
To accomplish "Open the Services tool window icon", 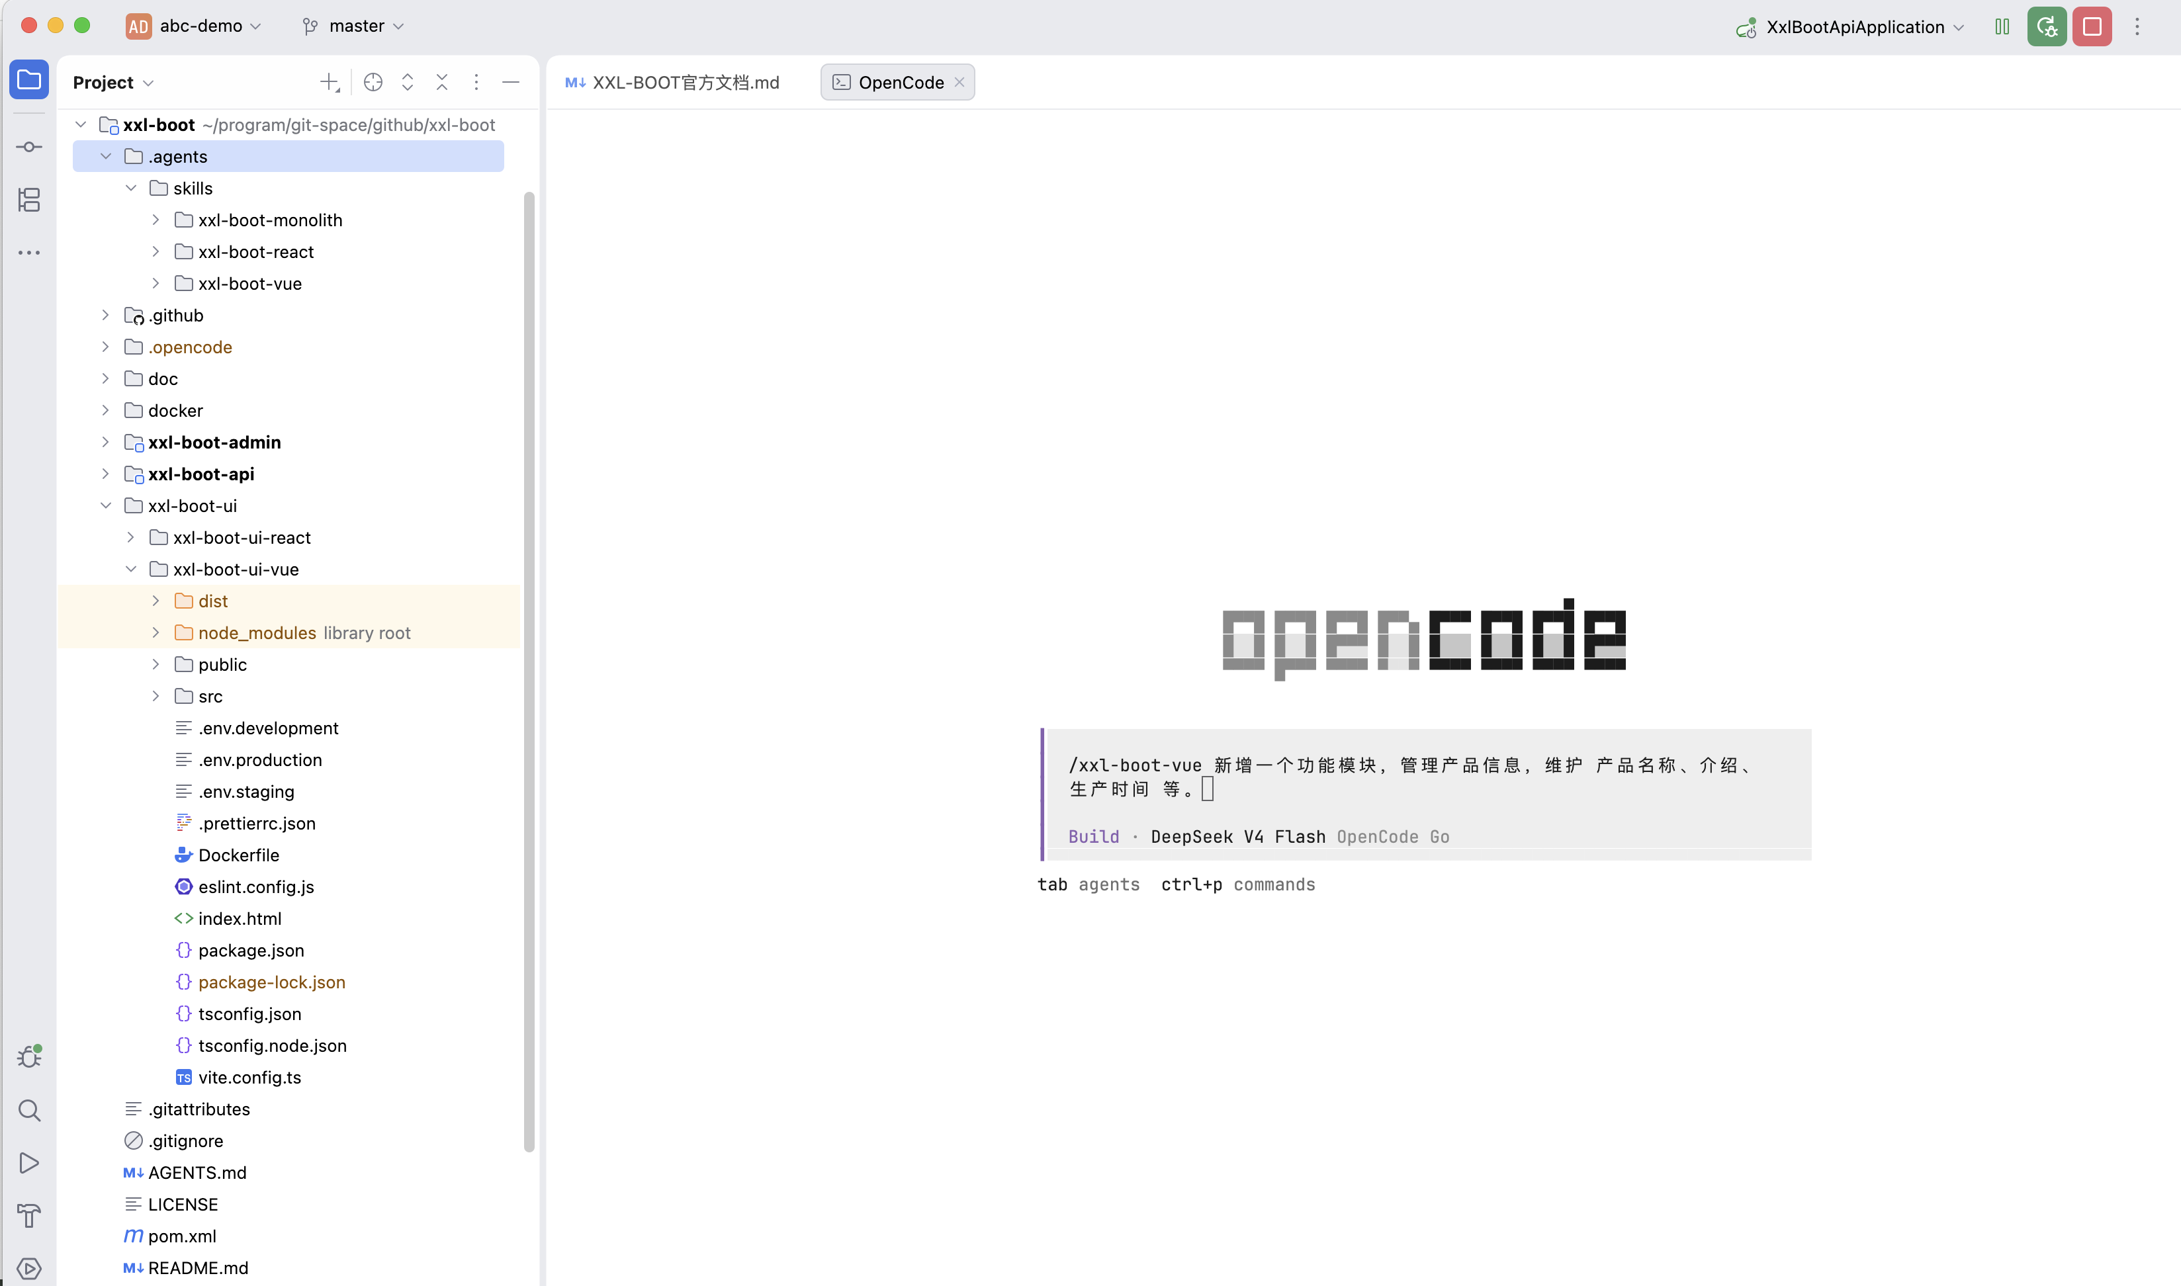I will pyautogui.click(x=28, y=1269).
